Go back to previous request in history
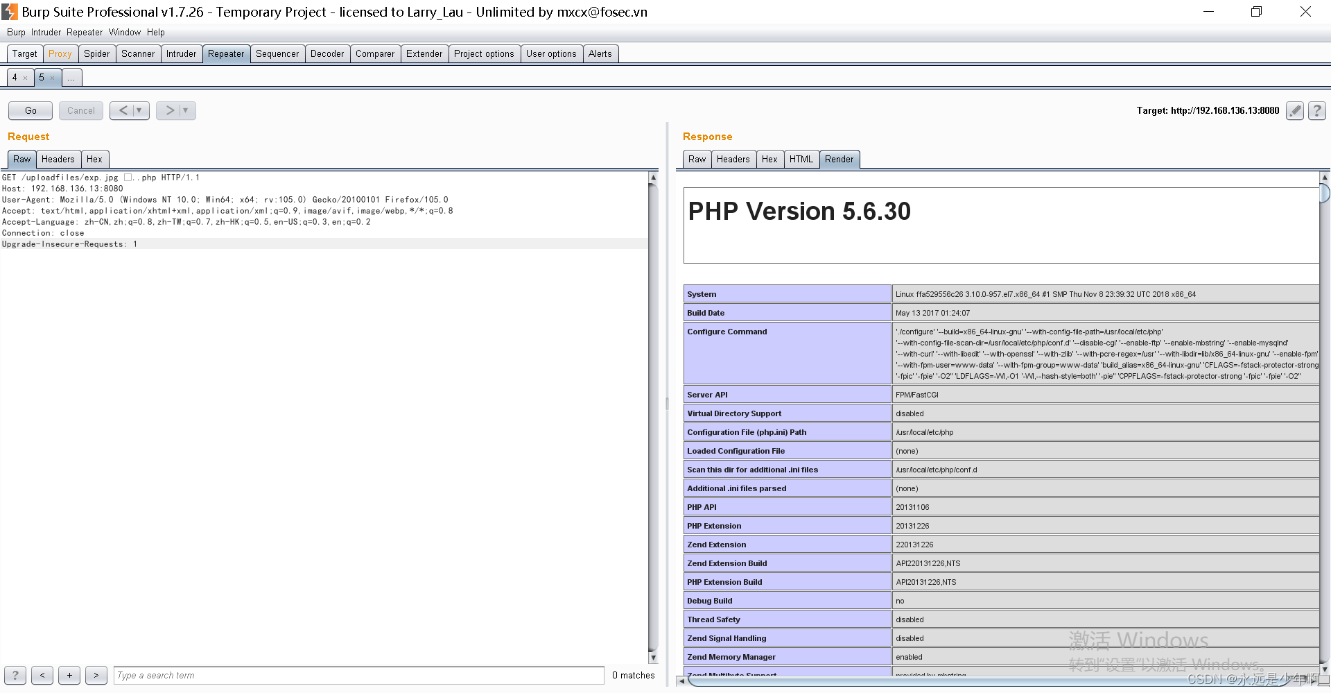The image size is (1331, 693). pos(123,110)
